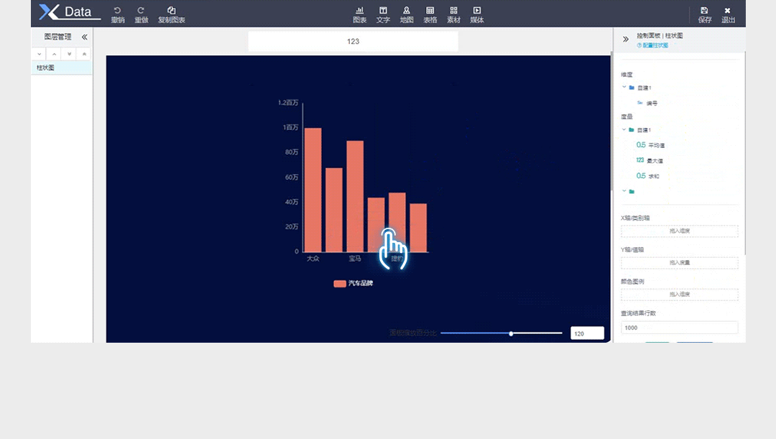Open the 媒体 media tool
Image resolution: width=776 pixels, height=439 pixels.
click(477, 11)
